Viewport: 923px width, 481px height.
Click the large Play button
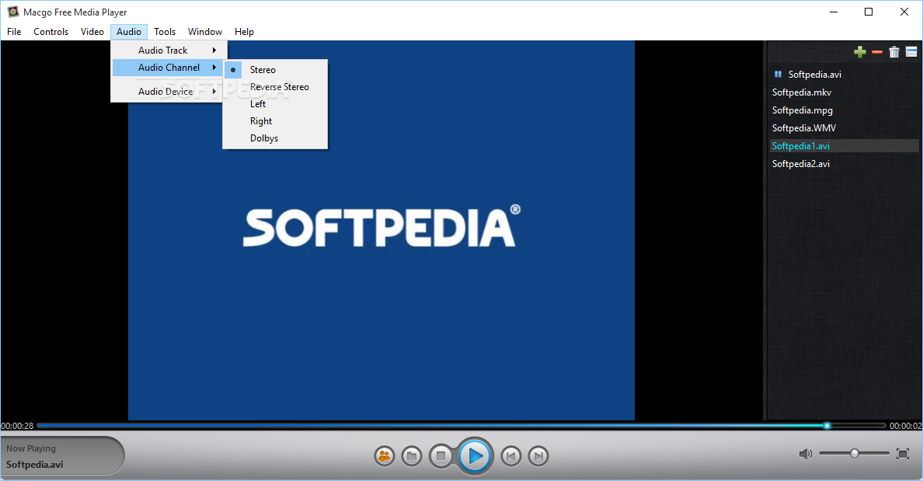pos(475,455)
